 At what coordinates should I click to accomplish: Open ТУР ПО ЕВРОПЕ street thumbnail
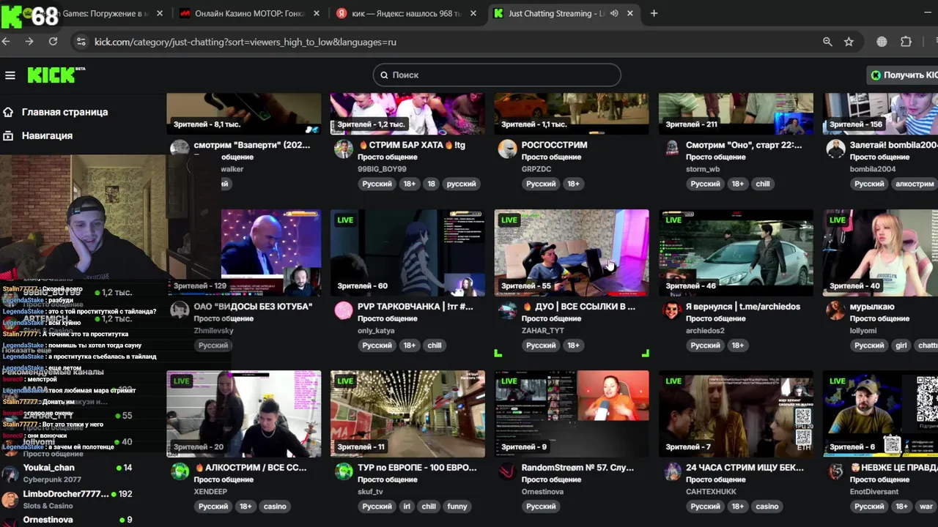[x=407, y=414]
